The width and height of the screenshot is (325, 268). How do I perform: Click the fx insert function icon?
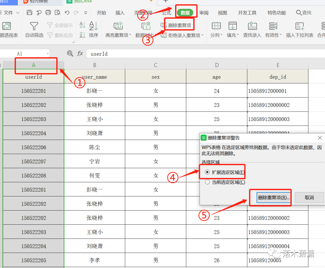pyautogui.click(x=80, y=54)
